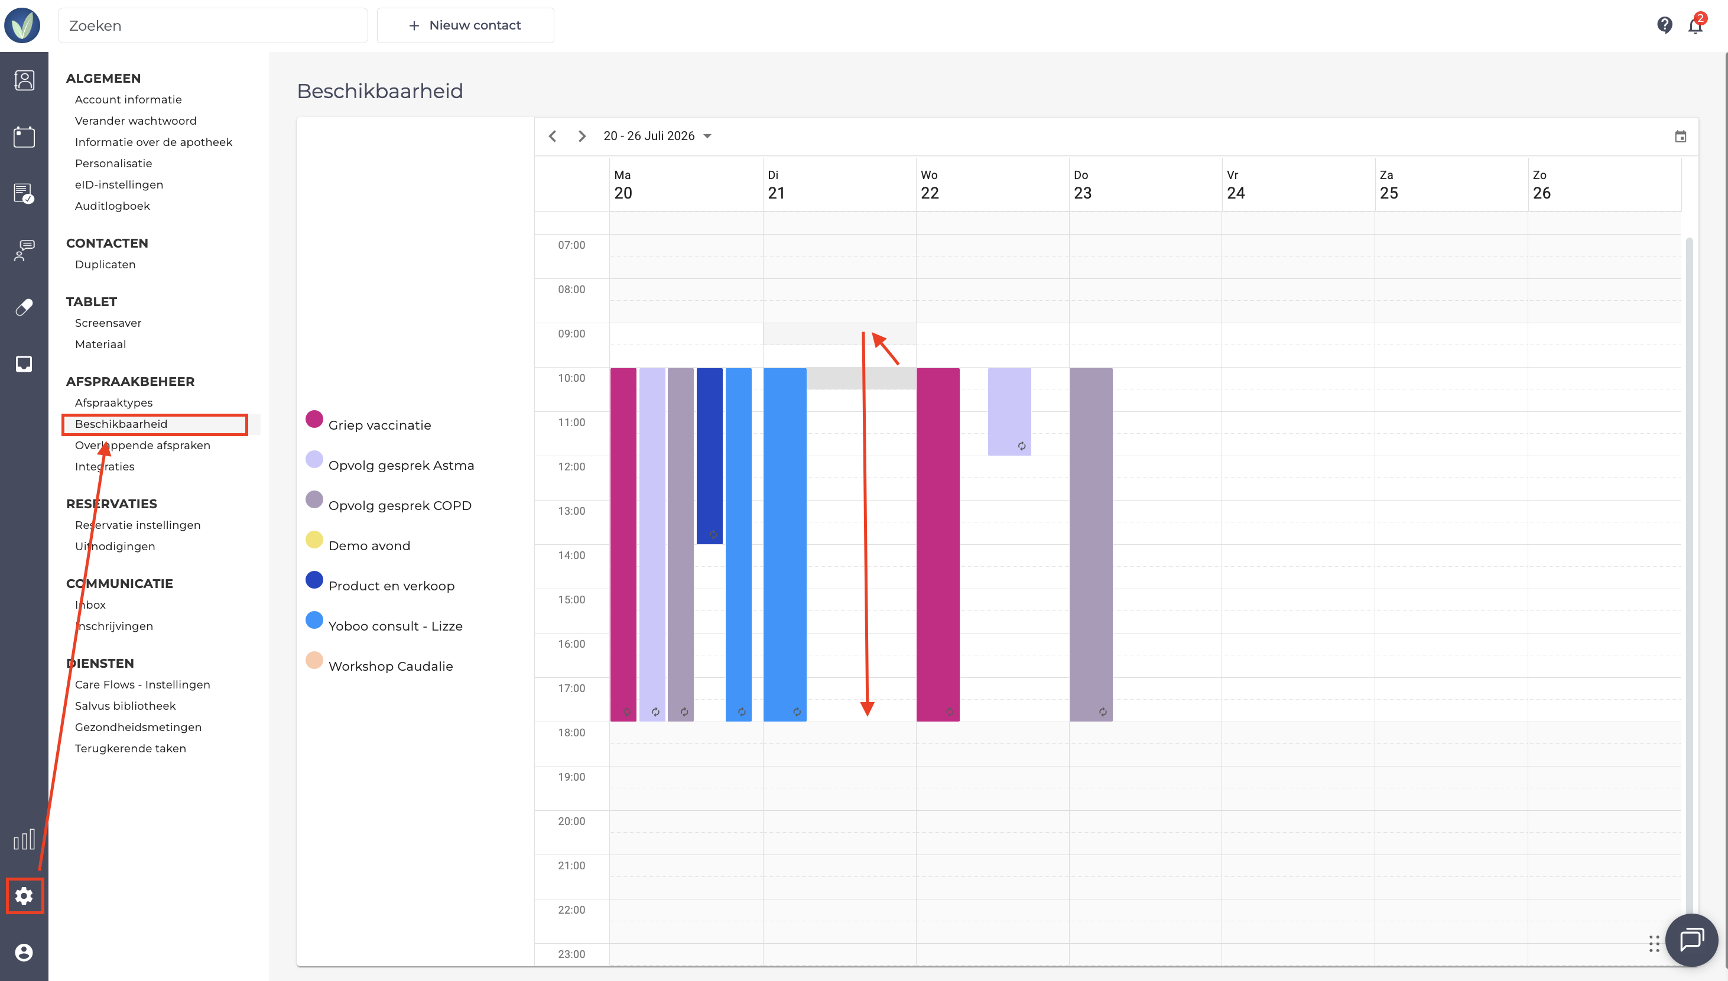Screen dimensions: 1728x981
Task: Select Overlappende afspraken menu item
Action: tap(143, 446)
